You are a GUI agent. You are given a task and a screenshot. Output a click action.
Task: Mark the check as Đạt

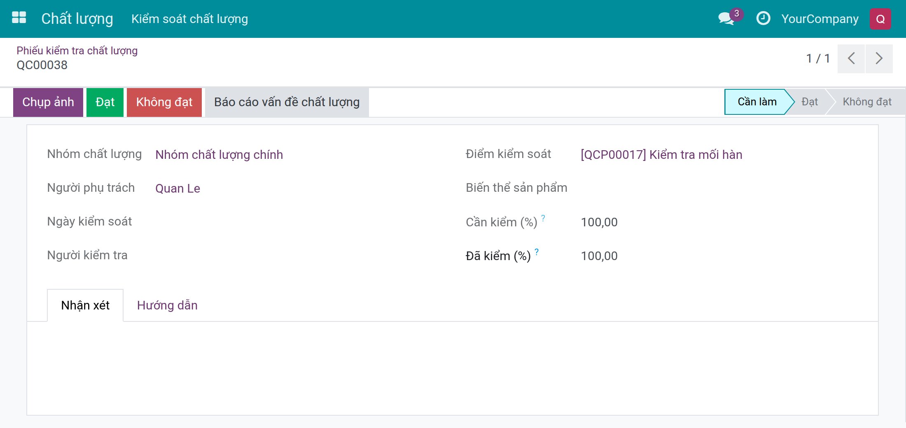(105, 102)
